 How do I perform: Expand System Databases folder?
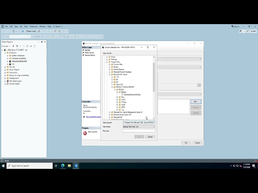tap(8, 55)
